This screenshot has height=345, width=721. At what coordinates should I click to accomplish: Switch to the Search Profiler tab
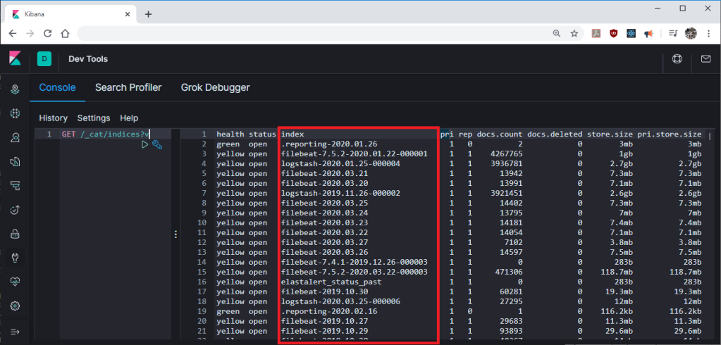pyautogui.click(x=128, y=87)
